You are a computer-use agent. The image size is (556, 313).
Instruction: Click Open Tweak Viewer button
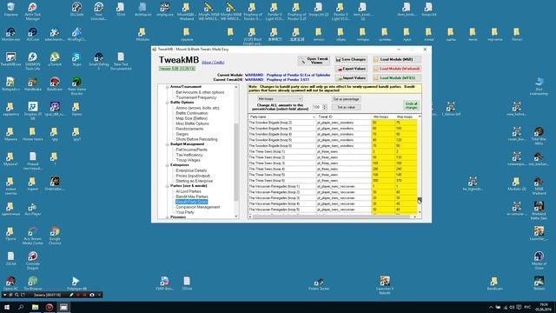pos(314,61)
